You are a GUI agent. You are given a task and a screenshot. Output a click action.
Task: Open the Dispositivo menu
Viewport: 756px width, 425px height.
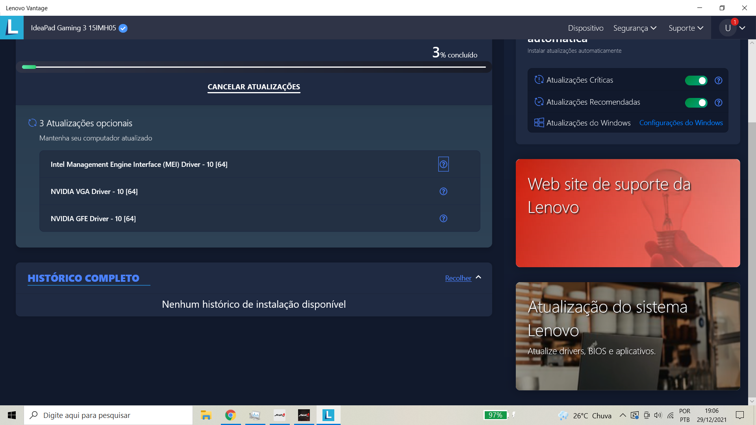coord(586,28)
